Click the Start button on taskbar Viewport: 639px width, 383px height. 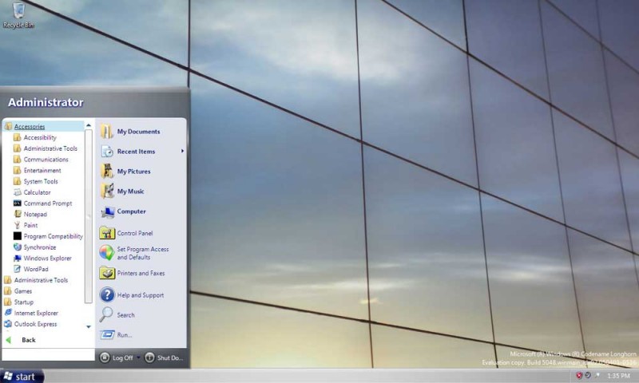point(22,377)
